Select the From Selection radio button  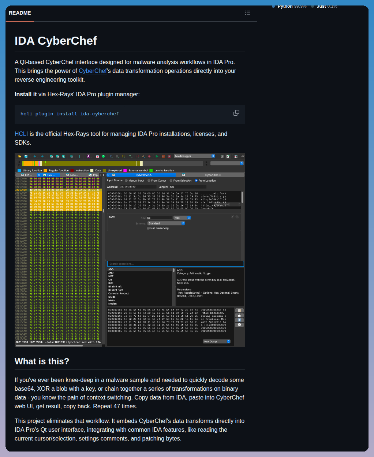click(x=171, y=181)
